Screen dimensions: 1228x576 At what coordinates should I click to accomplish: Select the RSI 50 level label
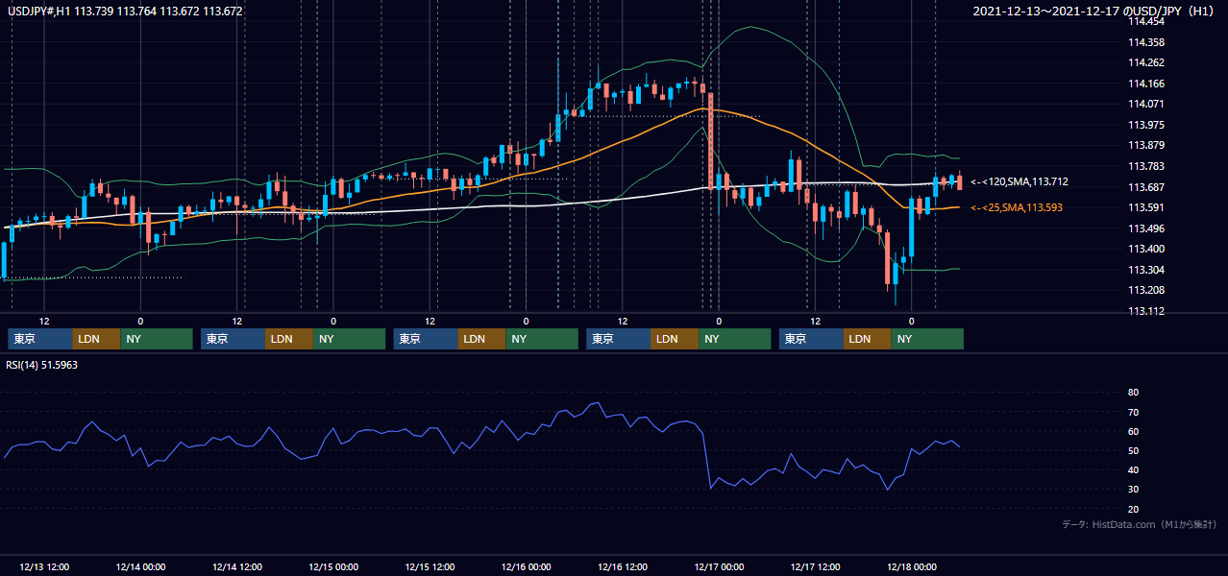tap(1133, 450)
